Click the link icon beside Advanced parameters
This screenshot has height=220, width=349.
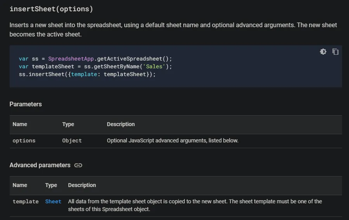click(x=78, y=165)
